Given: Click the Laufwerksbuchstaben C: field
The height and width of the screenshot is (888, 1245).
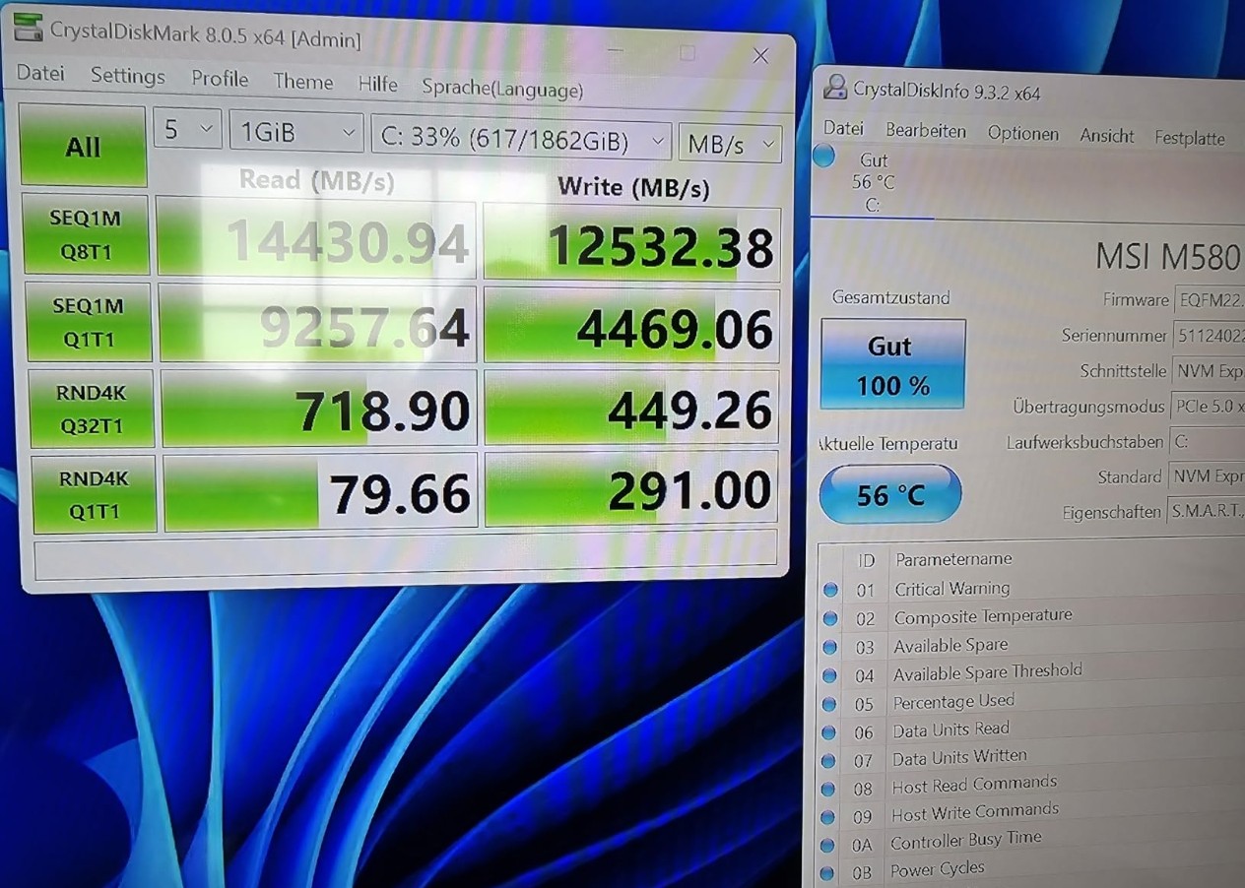Looking at the screenshot, I should pos(1207,442).
